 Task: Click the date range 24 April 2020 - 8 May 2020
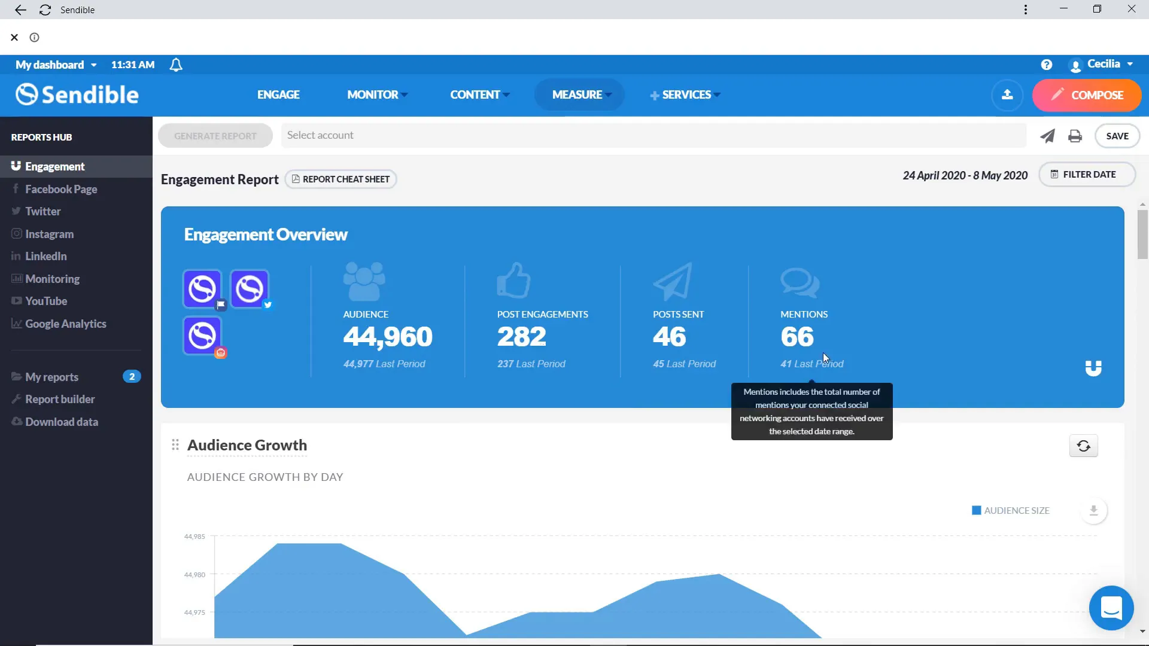point(965,175)
